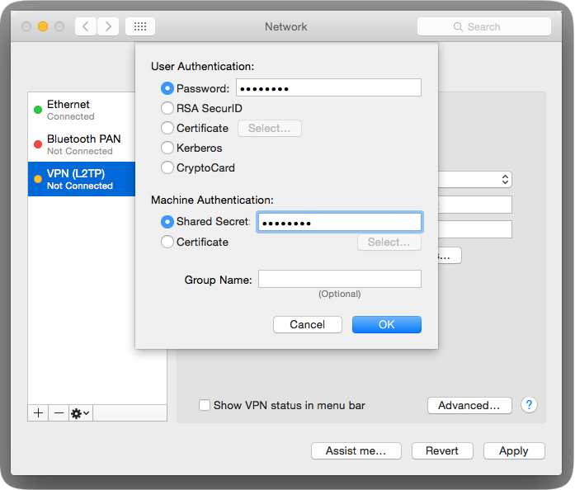
Task: Select Bluetooth PAN service
Action: 82,144
